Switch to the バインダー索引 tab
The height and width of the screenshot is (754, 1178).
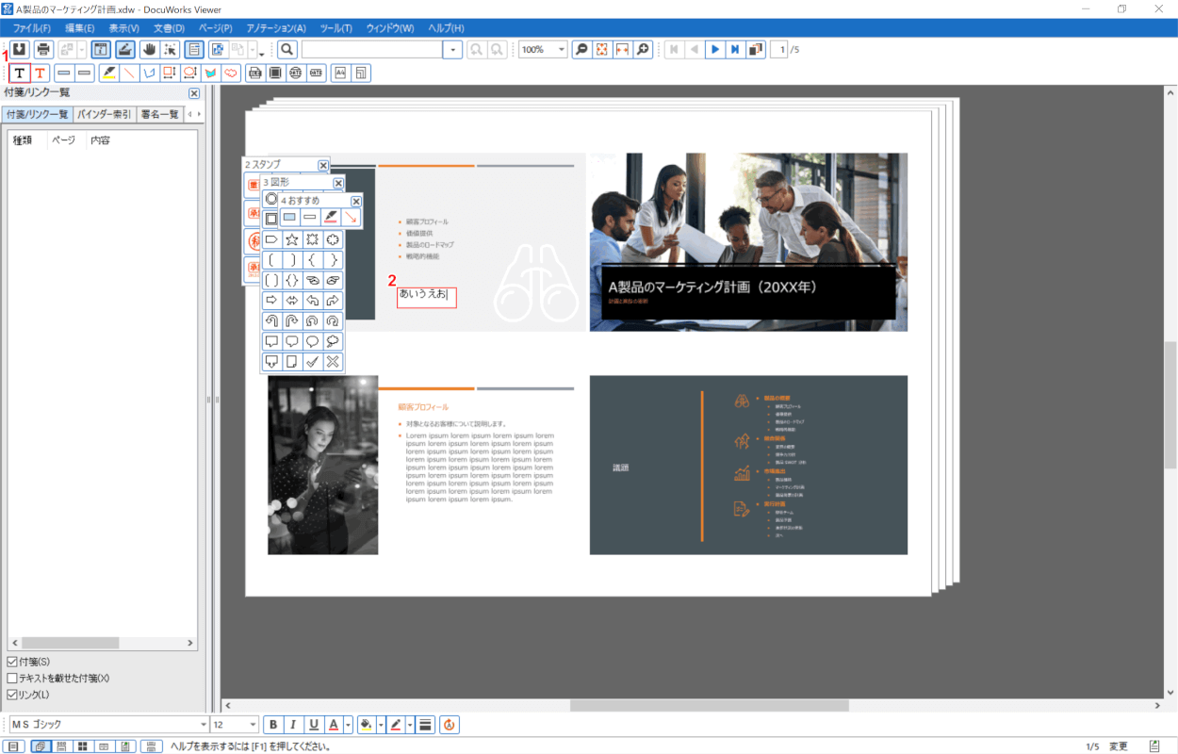pos(104,114)
